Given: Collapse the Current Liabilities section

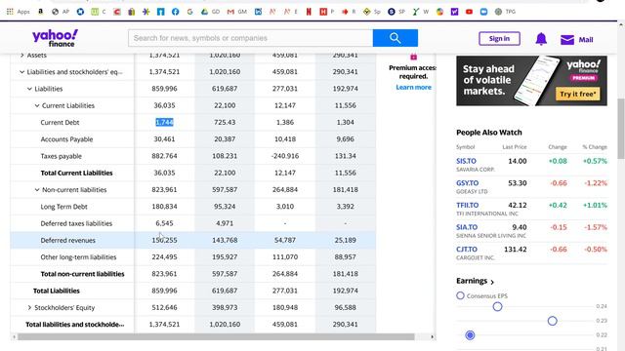Looking at the screenshot, I should 37,105.
